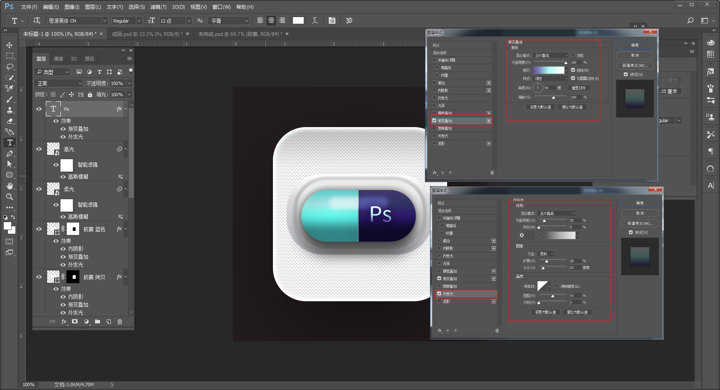Select the Brush tool in the toolbox

click(9, 99)
